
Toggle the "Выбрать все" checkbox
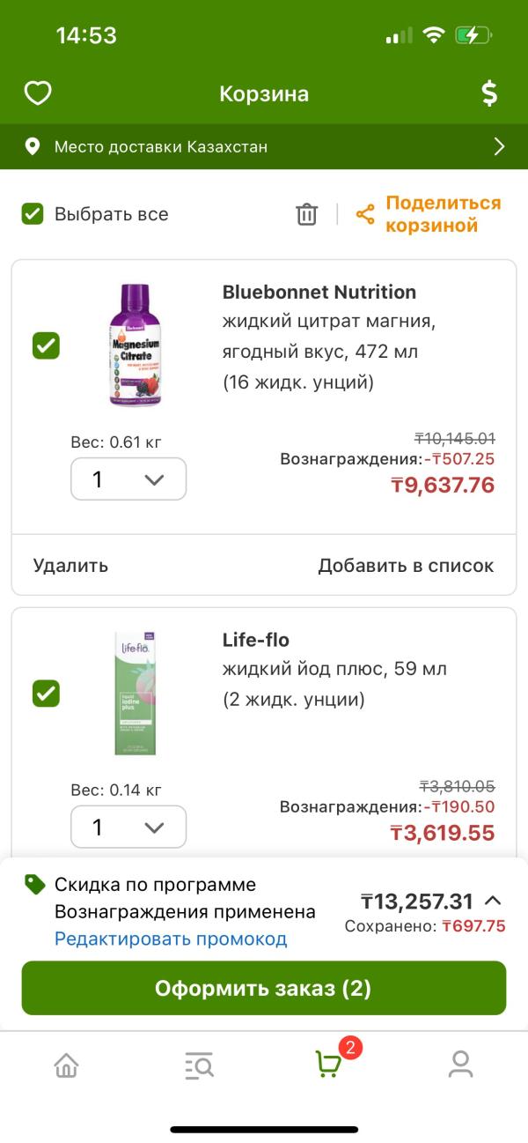[x=33, y=214]
